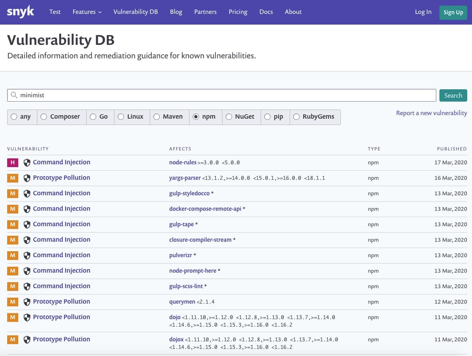Image resolution: width=472 pixels, height=356 pixels.
Task: Click the shield icon beside the node-rules Command Injection
Action: (x=27, y=162)
